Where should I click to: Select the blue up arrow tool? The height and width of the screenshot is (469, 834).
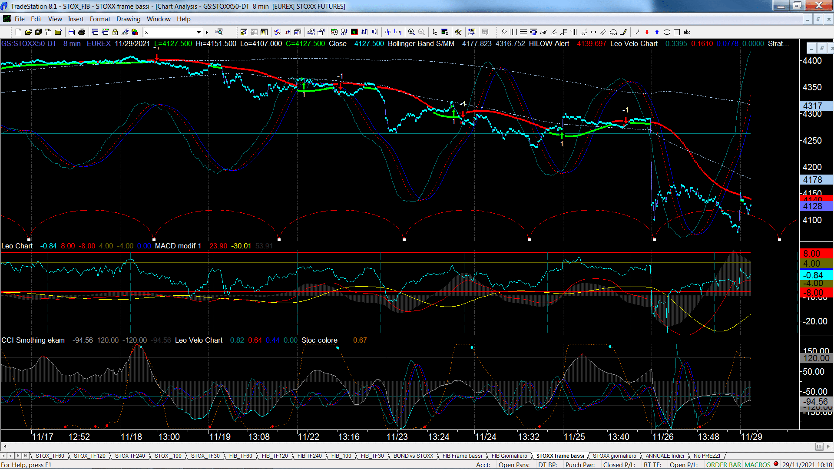pyautogui.click(x=657, y=32)
